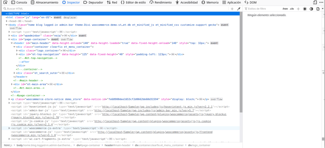The image size is (325, 148).
Task: Switch to the Red tab
Action: point(112,3)
